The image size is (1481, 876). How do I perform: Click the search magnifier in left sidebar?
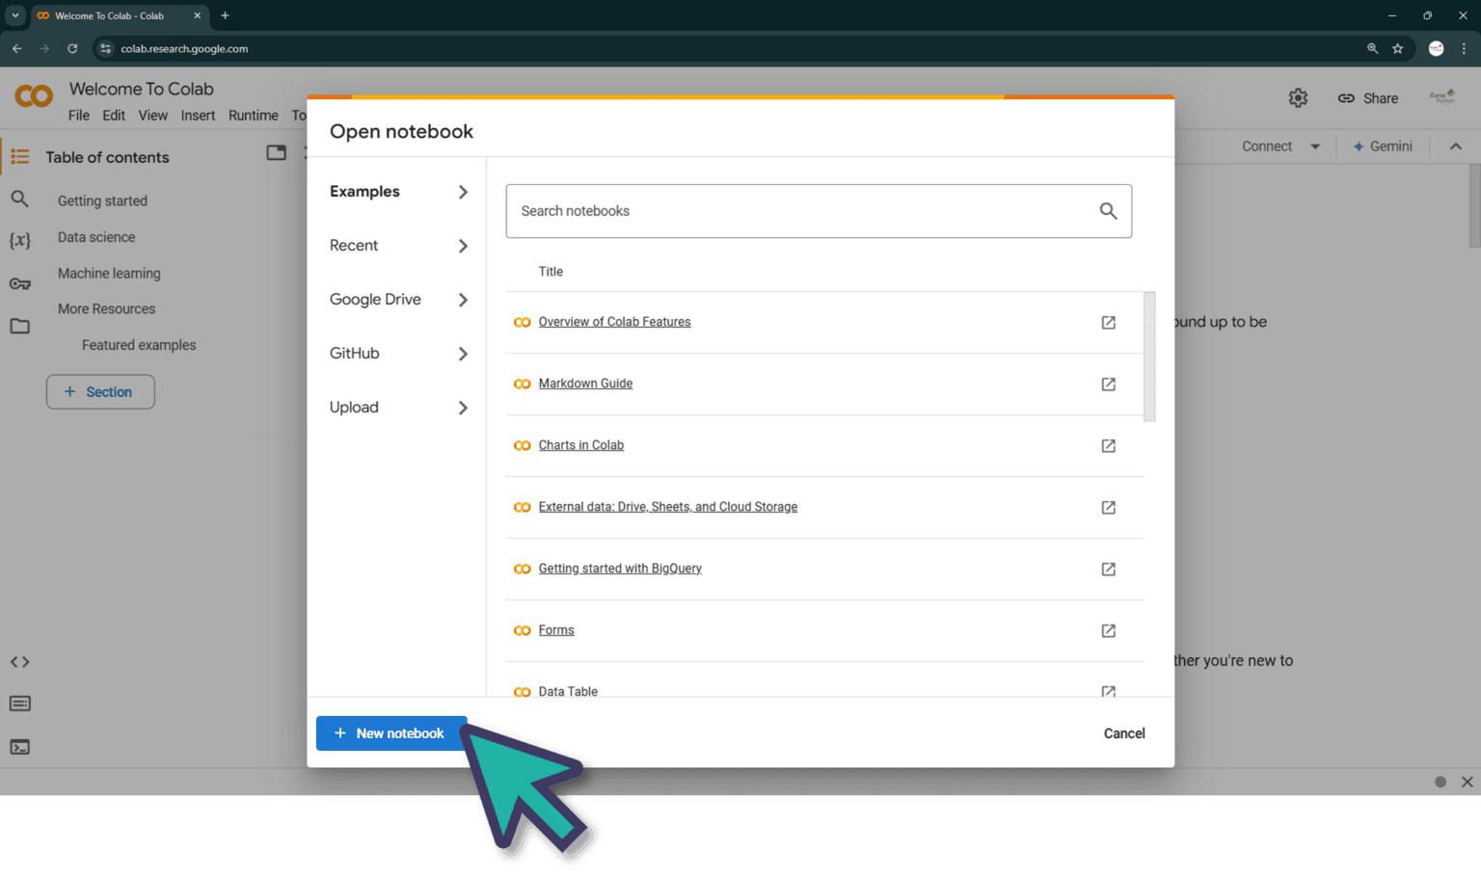(19, 199)
